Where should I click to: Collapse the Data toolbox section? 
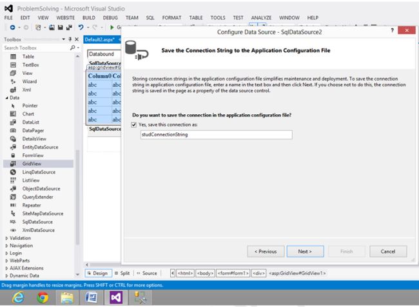coord(6,98)
